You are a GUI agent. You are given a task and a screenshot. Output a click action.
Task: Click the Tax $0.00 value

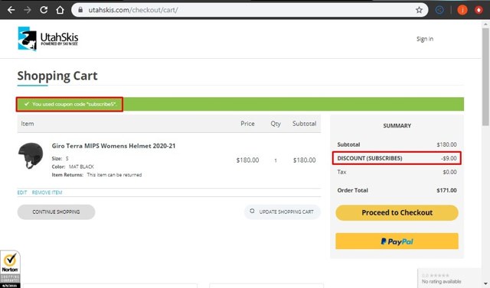pyautogui.click(x=449, y=172)
